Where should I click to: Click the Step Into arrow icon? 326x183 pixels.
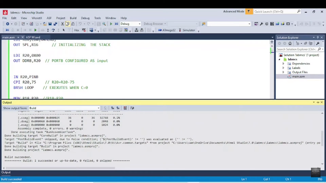click(x=48, y=30)
